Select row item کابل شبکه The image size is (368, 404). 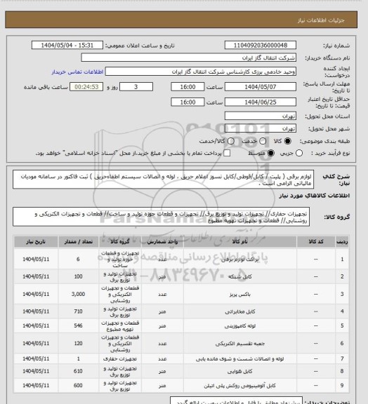click(240, 276)
